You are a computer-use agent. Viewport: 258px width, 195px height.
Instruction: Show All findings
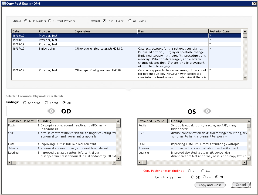(x=64, y=103)
